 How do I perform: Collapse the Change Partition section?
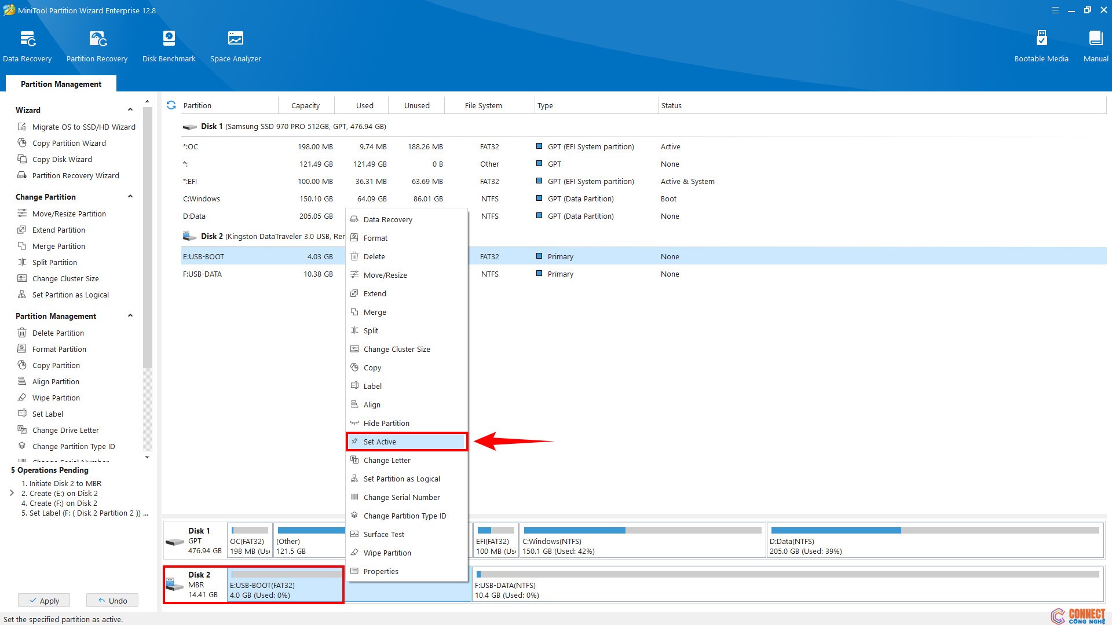click(130, 197)
